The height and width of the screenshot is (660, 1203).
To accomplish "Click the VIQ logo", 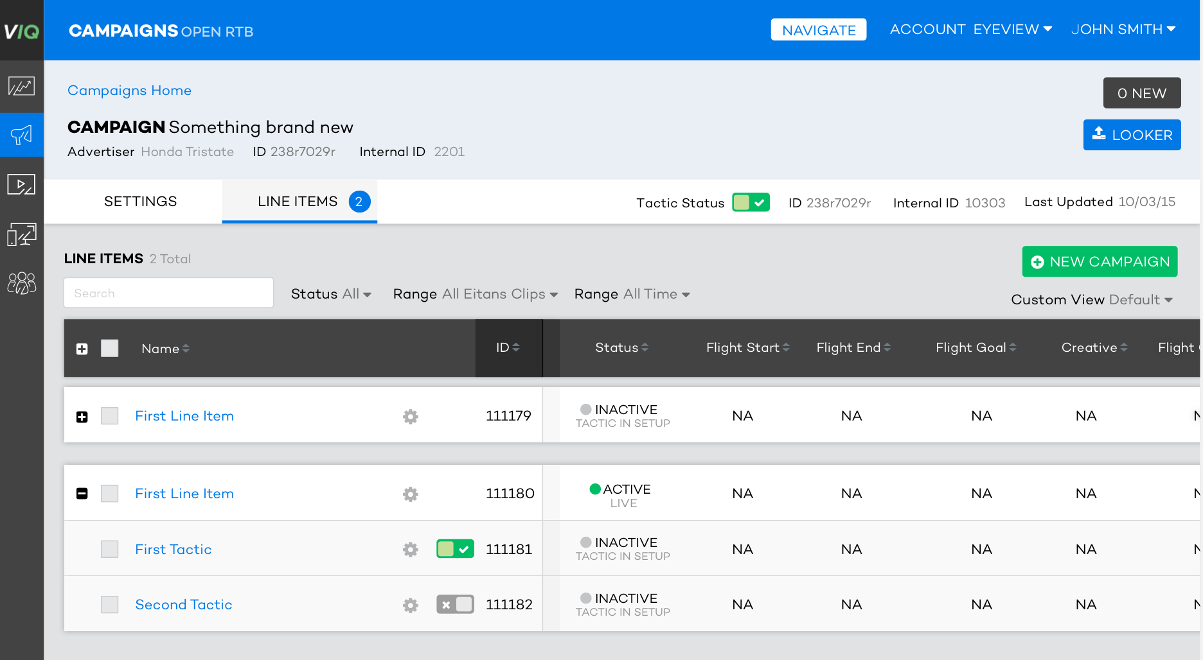I will (21, 31).
